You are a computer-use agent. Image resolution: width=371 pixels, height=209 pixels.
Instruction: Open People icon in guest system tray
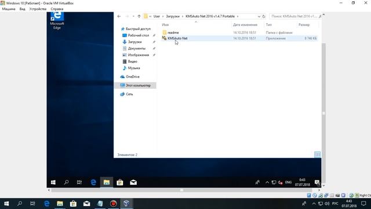pos(257,182)
